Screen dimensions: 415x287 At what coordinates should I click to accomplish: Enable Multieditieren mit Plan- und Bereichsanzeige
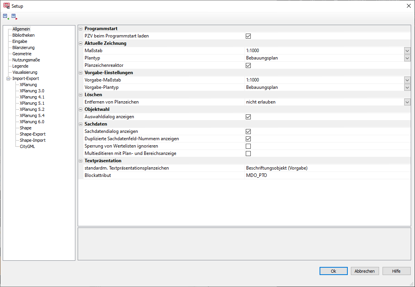tap(248, 153)
